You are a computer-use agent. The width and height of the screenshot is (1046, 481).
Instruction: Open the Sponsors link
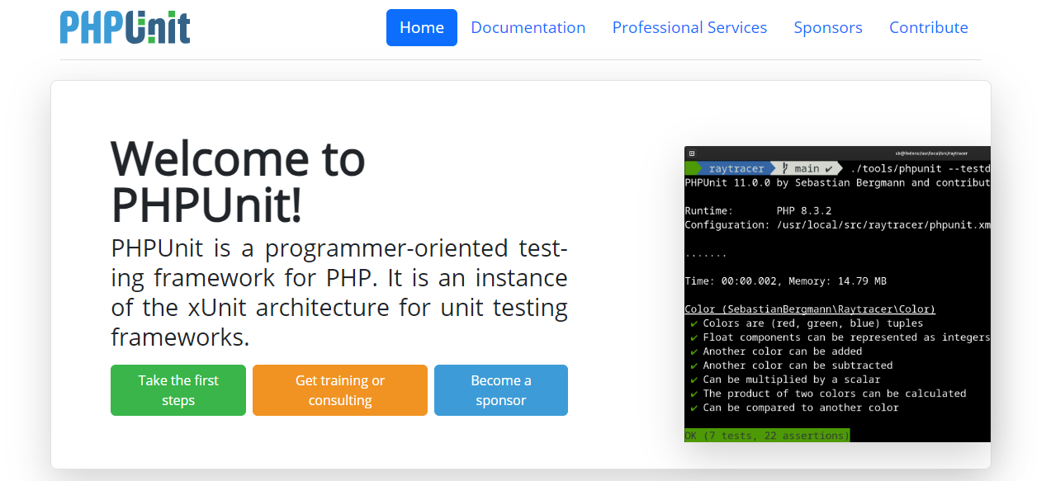pos(827,27)
